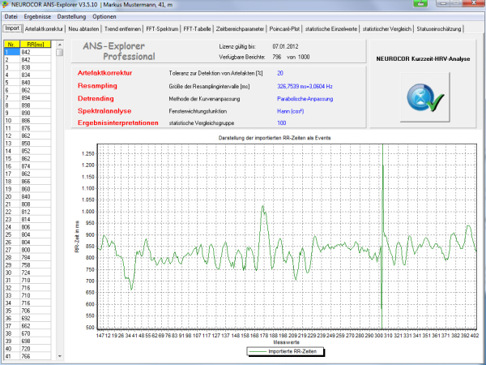Switch to the Artefaktkorrektur tab

tap(44, 29)
